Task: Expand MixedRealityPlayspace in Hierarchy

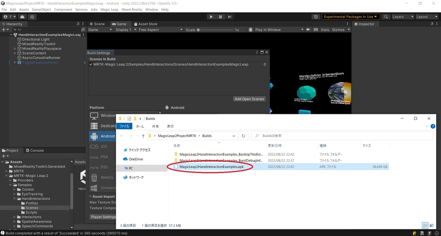Action: tap(15, 49)
